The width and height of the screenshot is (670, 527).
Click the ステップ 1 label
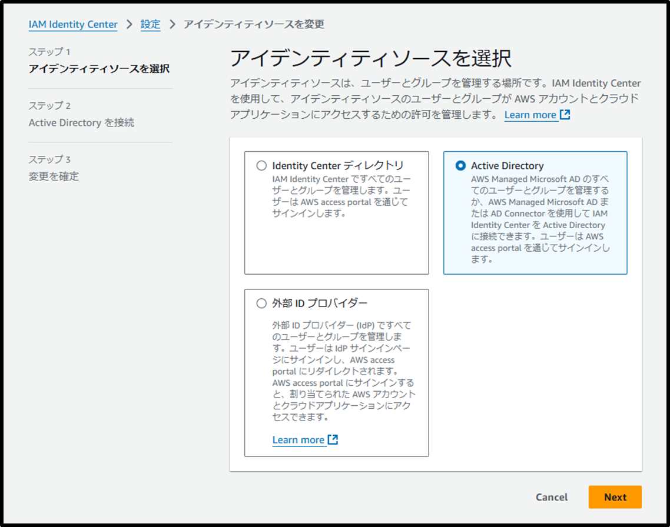(x=49, y=52)
